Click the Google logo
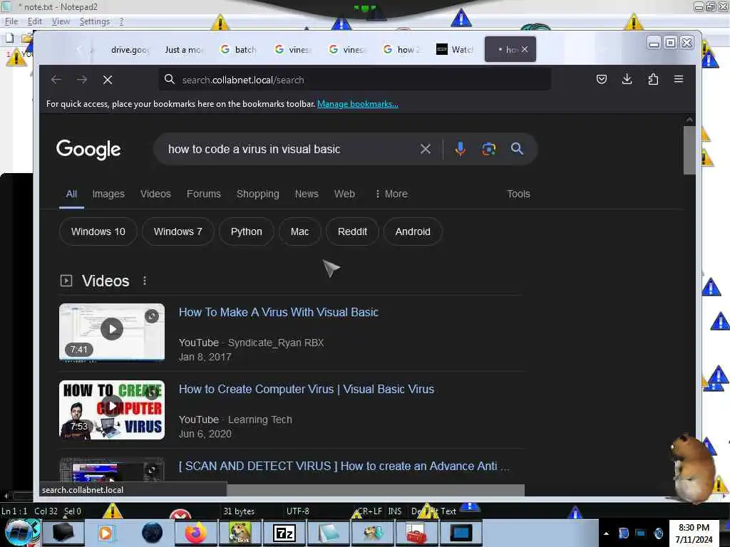 pos(88,150)
